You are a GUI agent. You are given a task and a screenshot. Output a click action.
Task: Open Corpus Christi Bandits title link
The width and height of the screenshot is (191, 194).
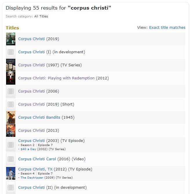(x=39, y=118)
